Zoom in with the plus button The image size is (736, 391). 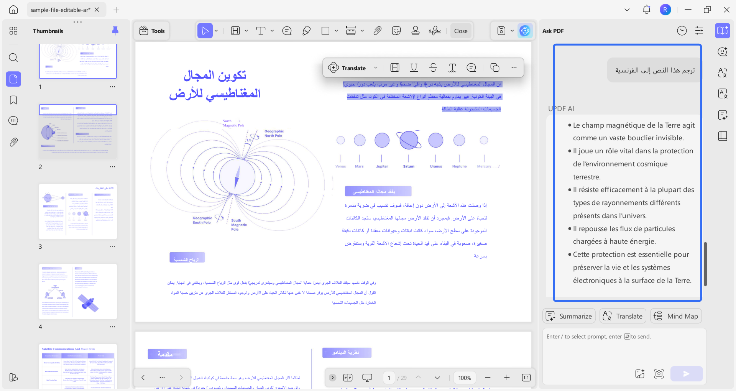coord(507,378)
